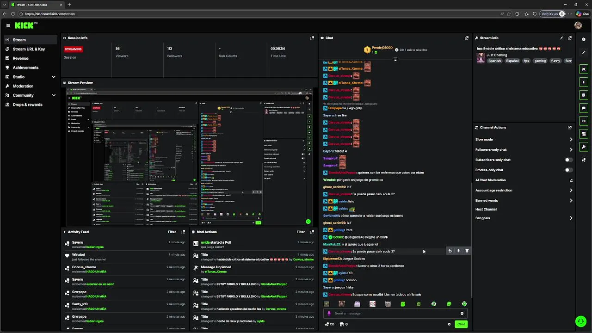
Task: Click the pencil icon in the right rail
Action: click(584, 52)
